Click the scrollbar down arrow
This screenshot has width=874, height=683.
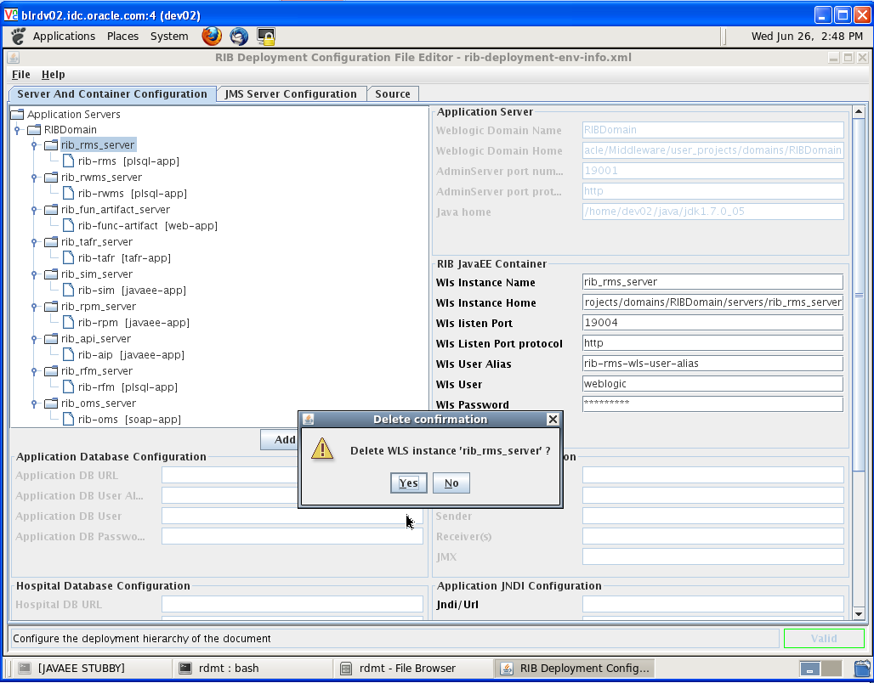[859, 614]
